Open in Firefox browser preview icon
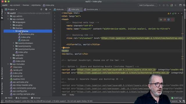 (165, 20)
